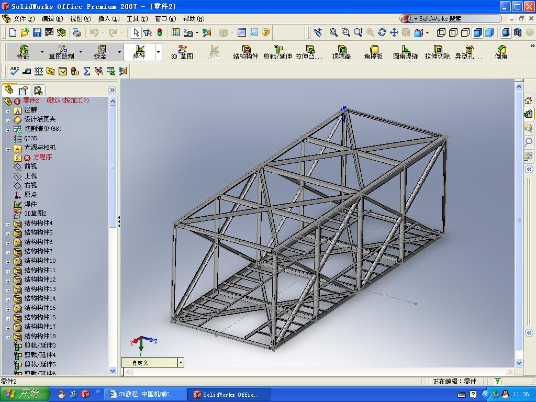This screenshot has height=402, width=536.
Task: Select the 圆角焊缝 fillet bead tool
Action: point(406,52)
